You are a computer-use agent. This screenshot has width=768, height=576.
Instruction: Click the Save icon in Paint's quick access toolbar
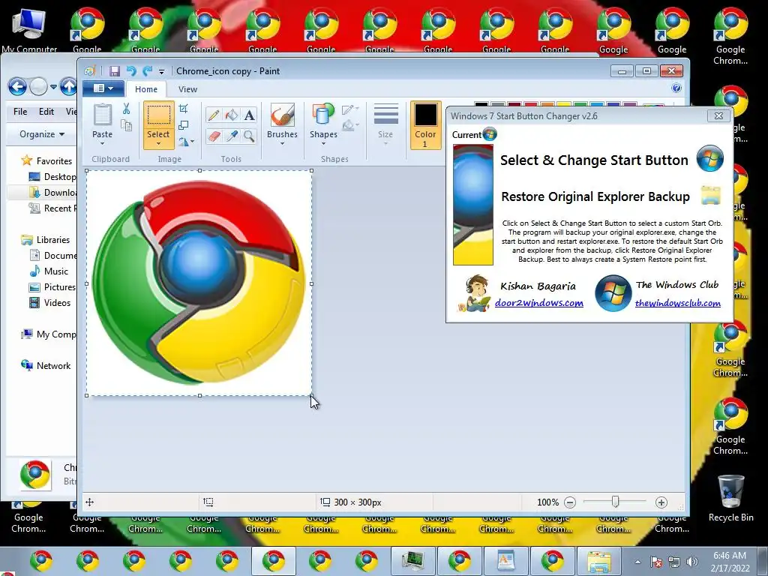115,71
